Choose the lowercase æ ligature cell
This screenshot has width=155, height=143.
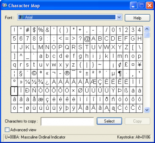41,99
